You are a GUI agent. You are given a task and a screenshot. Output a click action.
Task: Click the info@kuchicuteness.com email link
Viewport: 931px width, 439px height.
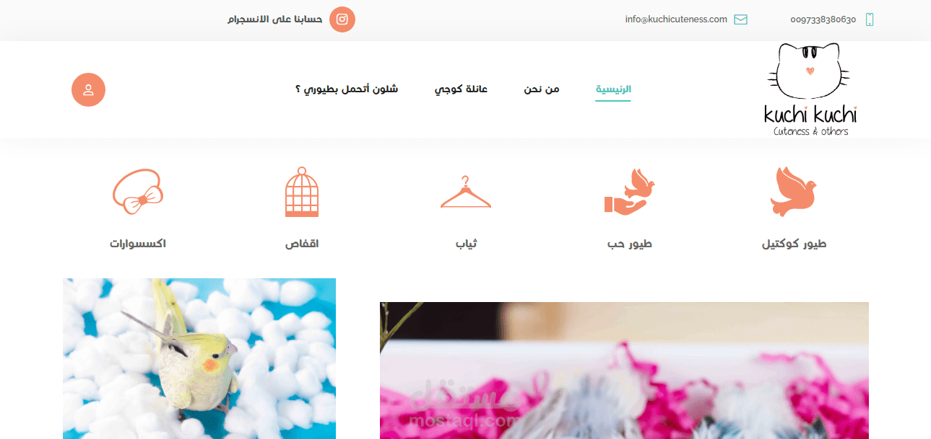(x=676, y=19)
